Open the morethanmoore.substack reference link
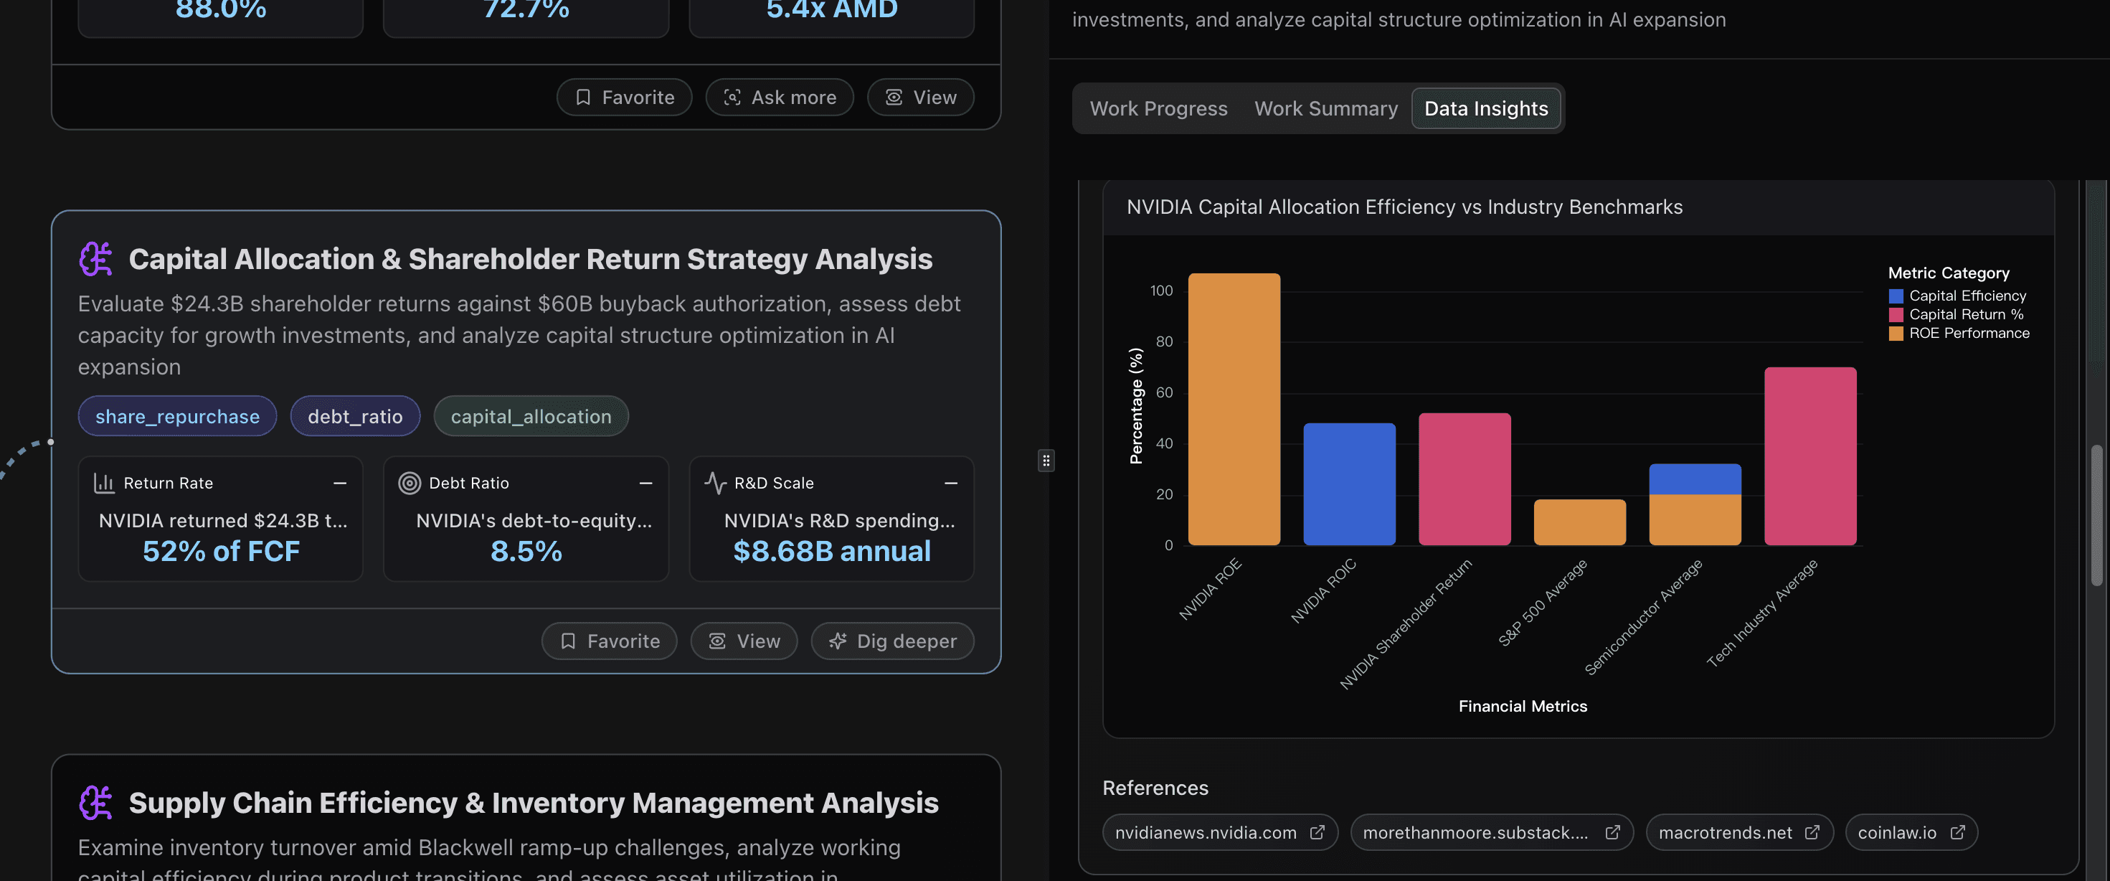This screenshot has height=881, width=2110. pyautogui.click(x=1491, y=831)
